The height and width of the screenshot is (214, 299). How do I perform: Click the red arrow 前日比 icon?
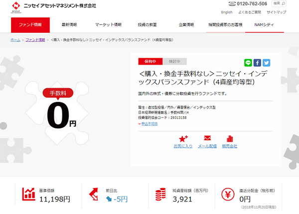(94, 194)
